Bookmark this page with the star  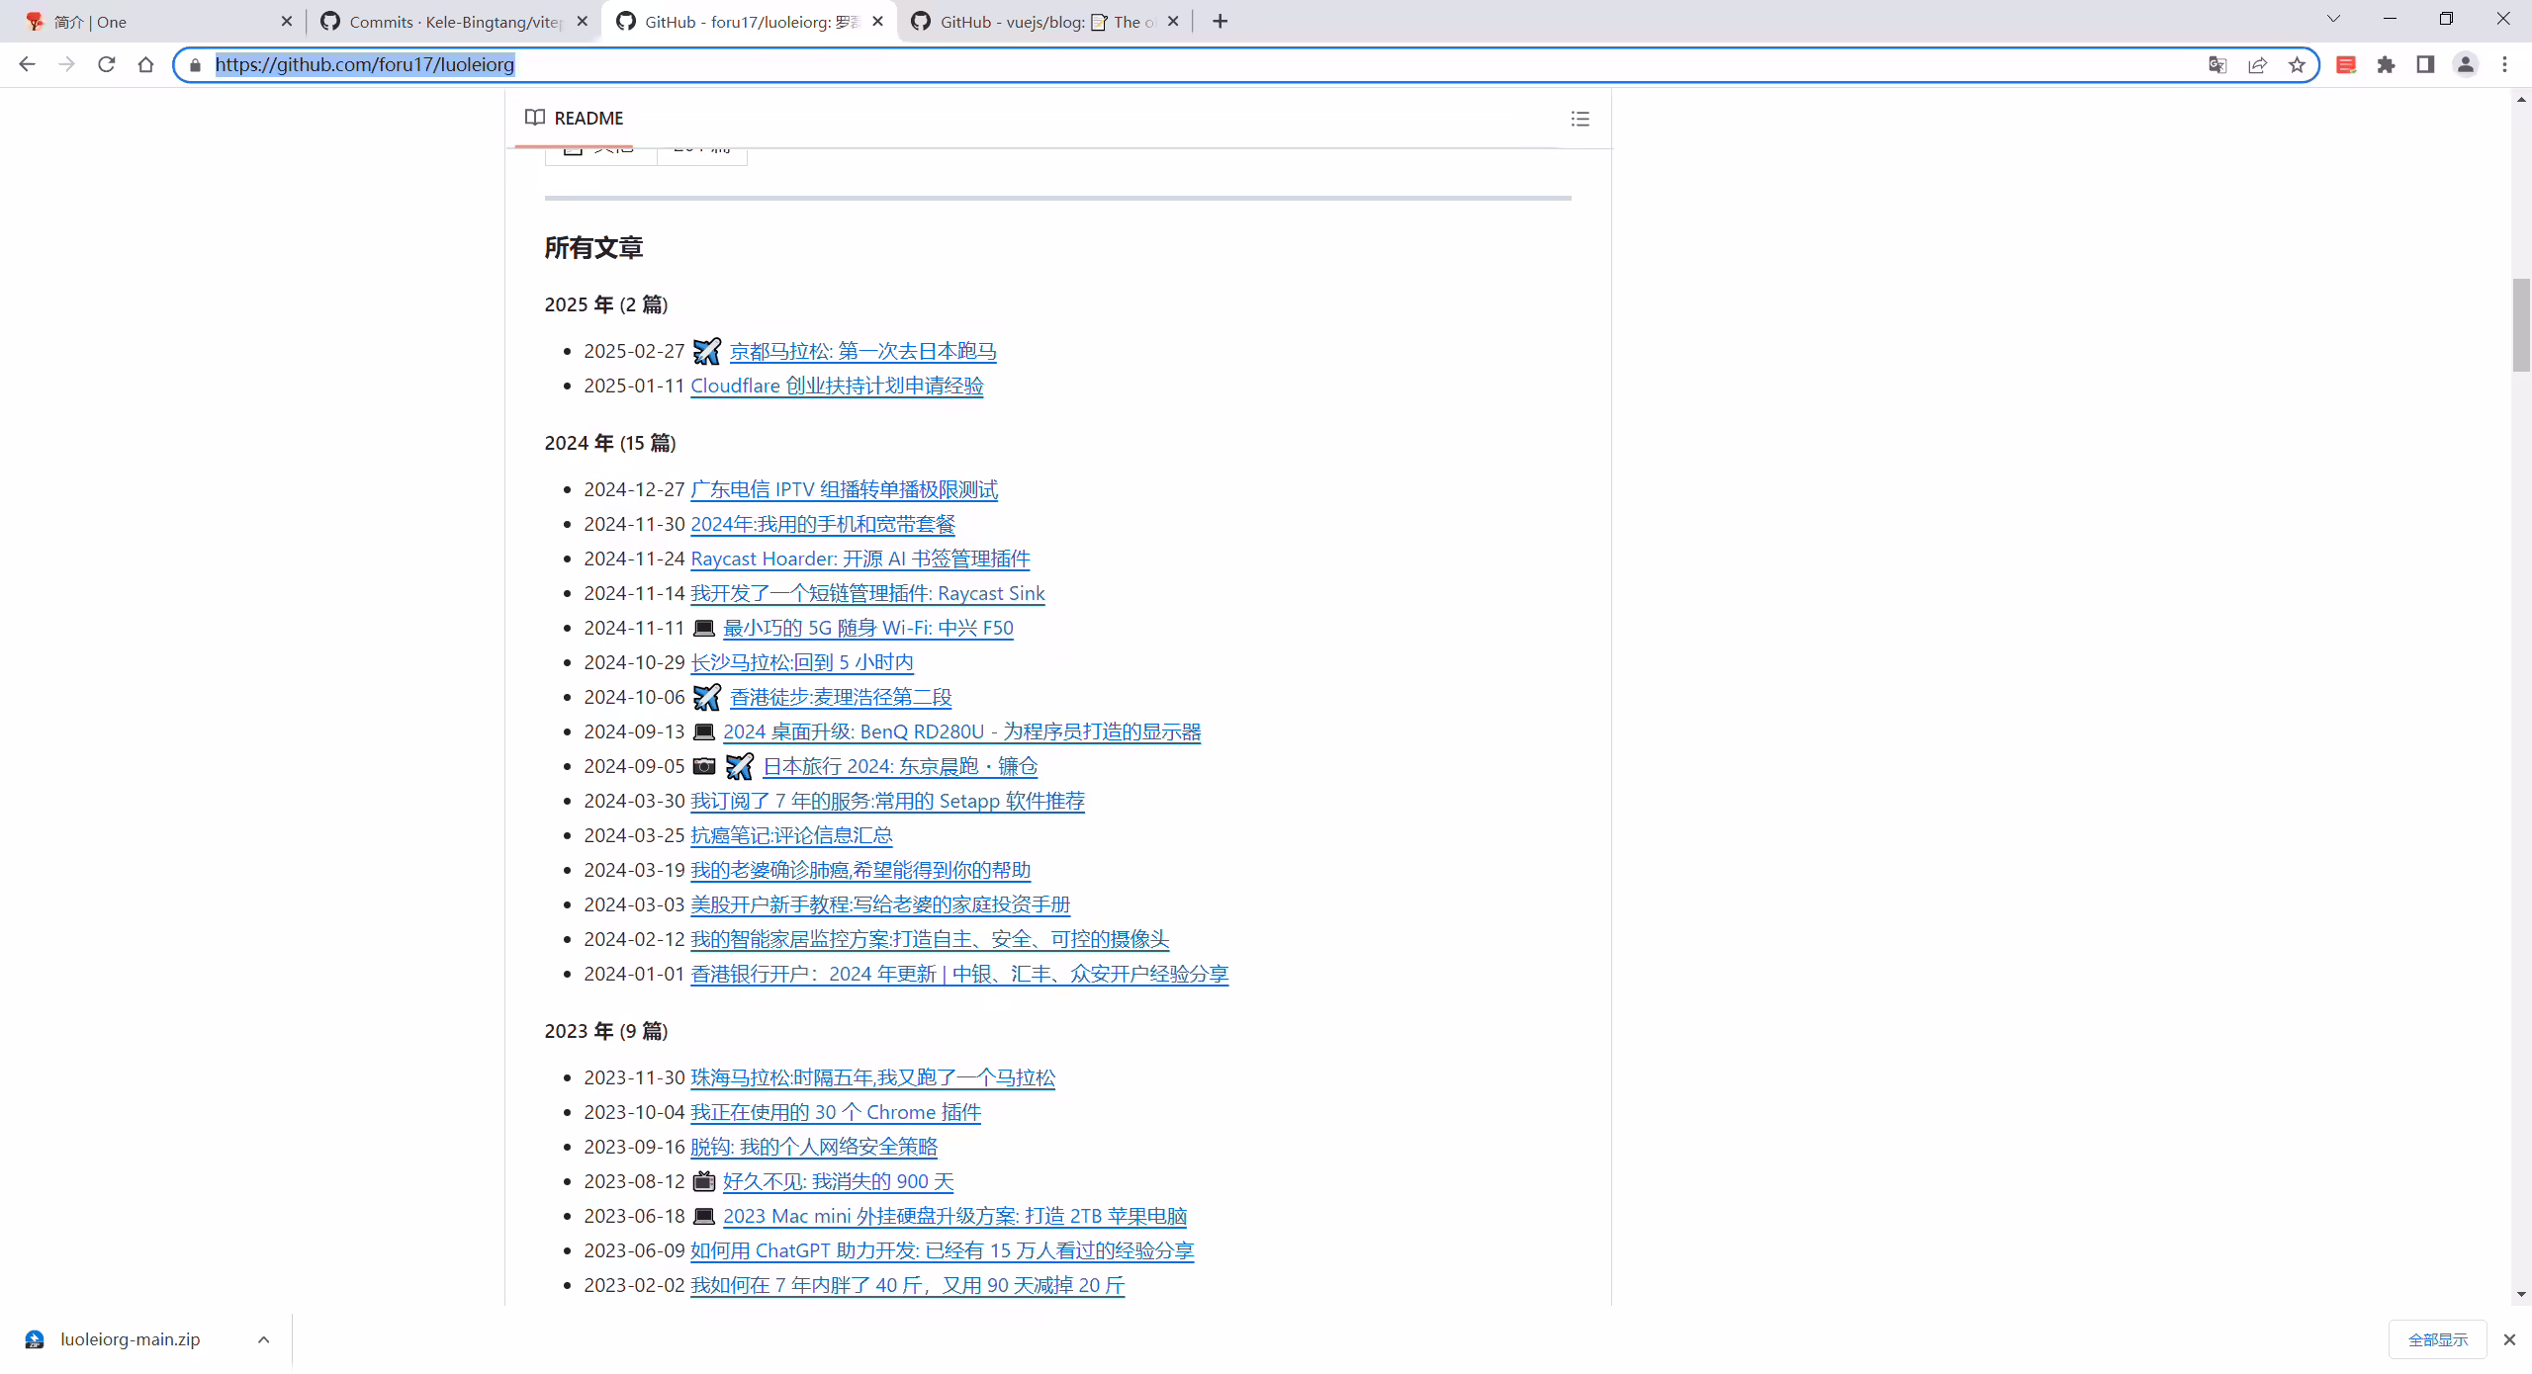tap(2297, 65)
